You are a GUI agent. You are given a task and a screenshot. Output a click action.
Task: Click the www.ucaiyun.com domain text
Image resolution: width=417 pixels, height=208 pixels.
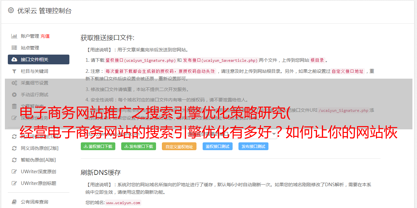(123, 203)
